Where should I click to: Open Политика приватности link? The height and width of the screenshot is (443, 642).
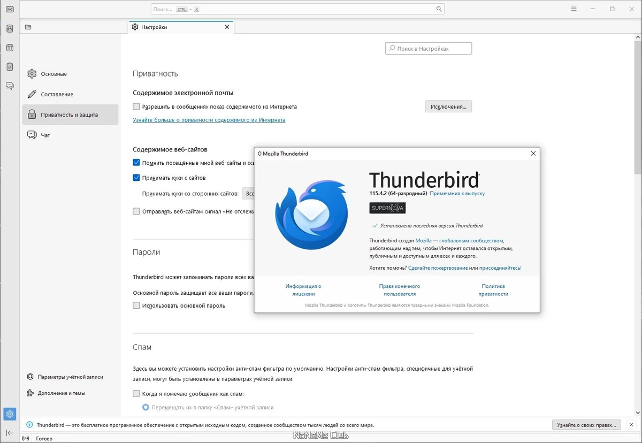pyautogui.click(x=493, y=290)
